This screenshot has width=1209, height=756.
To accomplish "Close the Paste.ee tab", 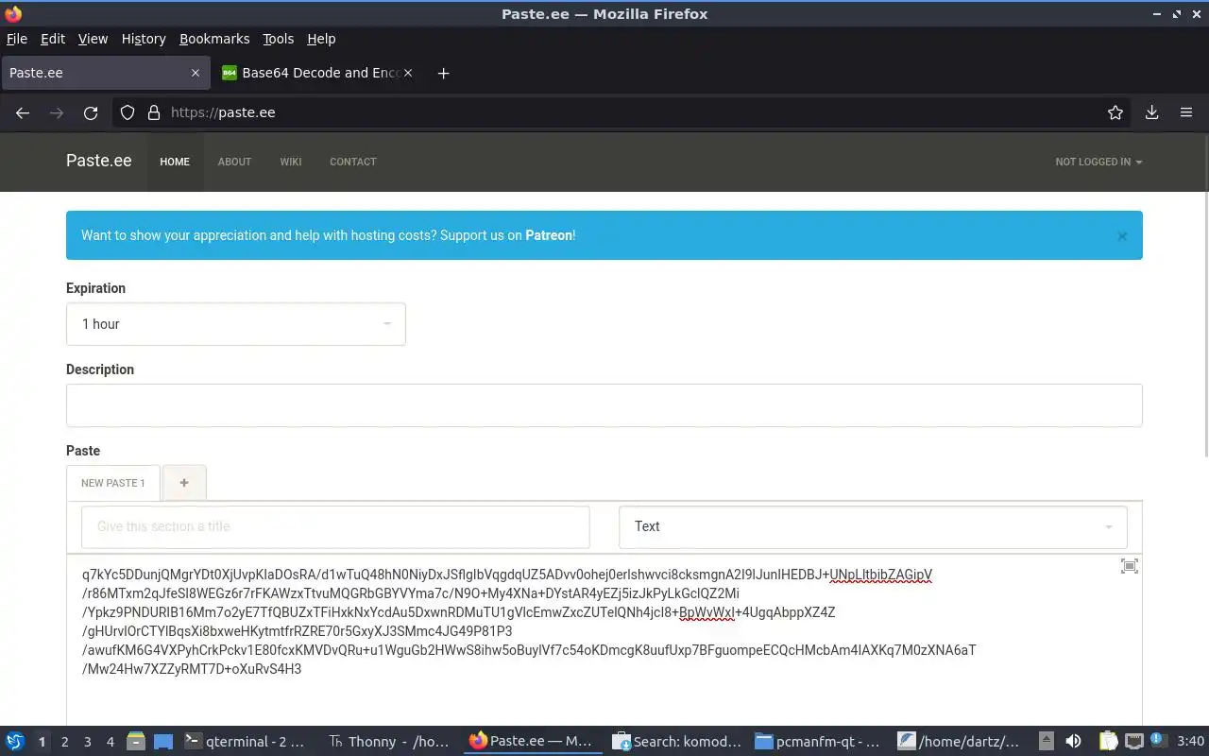I will [196, 73].
